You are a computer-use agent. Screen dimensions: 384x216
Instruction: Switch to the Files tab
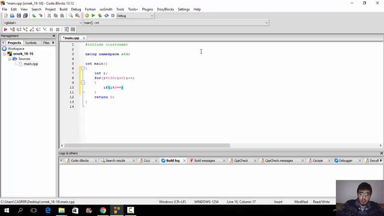pyautogui.click(x=46, y=43)
